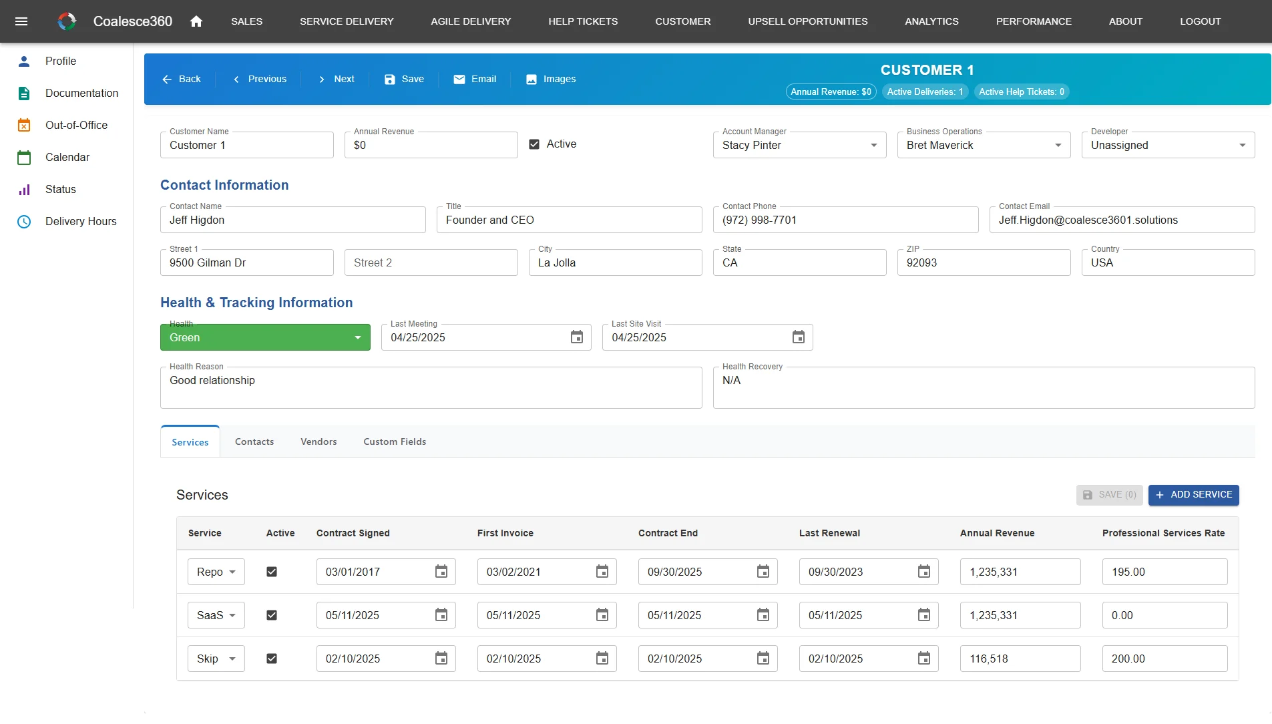The image size is (1272, 724).
Task: Open the UPSELL OPPORTUNITIES menu
Action: [x=808, y=21]
